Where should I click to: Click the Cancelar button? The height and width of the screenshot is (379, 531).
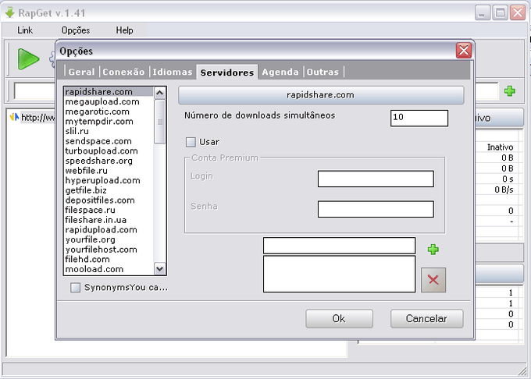(426, 318)
